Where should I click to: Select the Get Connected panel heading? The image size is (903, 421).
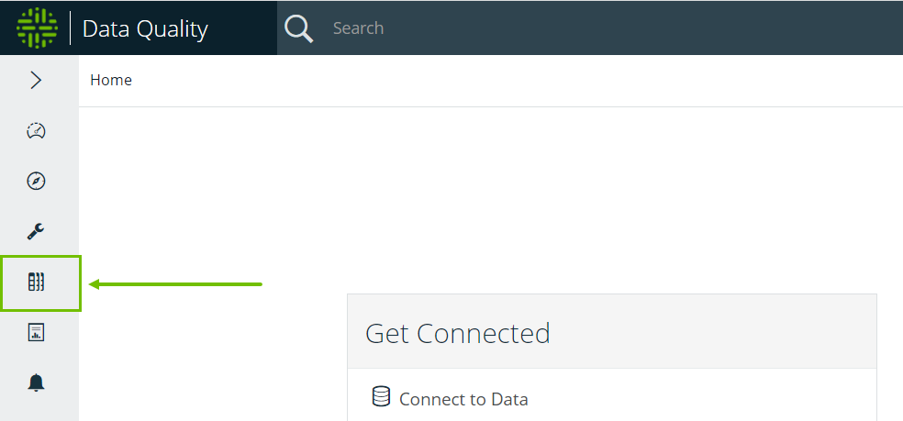point(457,333)
